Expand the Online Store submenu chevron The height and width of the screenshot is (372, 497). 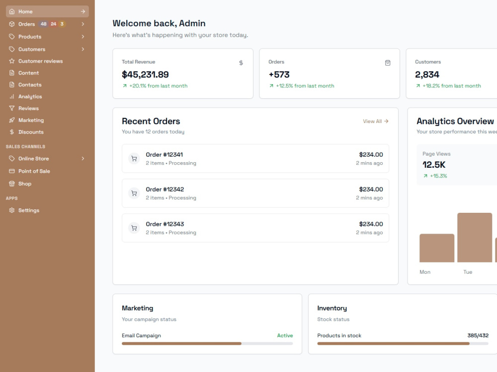pos(83,159)
